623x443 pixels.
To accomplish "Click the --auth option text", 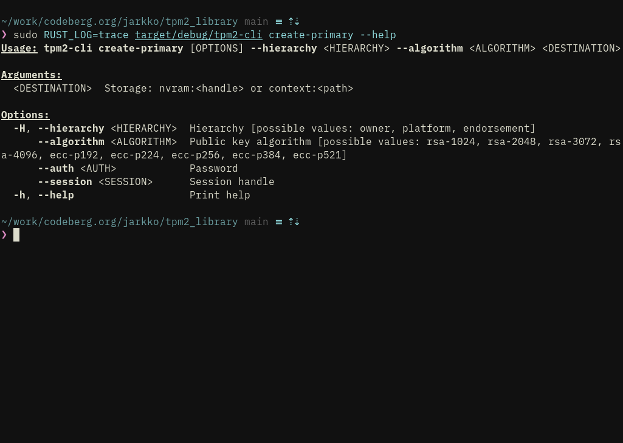I will [56, 169].
